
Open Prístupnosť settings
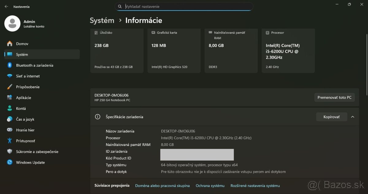coord(27,141)
